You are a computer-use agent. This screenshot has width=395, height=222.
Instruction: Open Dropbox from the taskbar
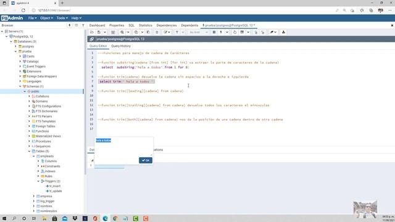pos(75,218)
